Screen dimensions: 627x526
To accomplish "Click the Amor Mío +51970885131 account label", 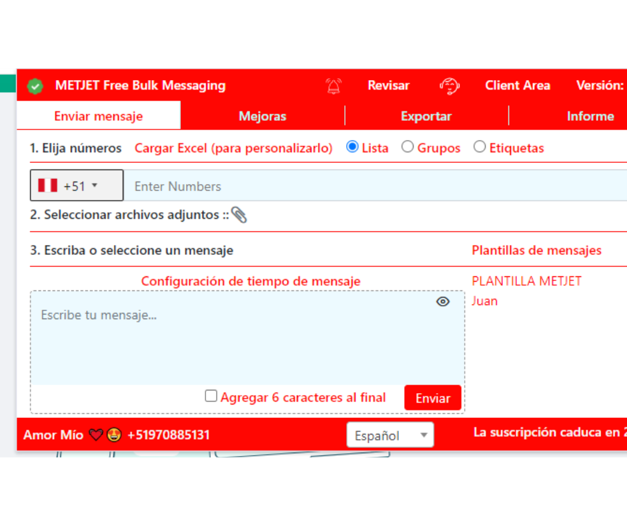I will [x=116, y=435].
